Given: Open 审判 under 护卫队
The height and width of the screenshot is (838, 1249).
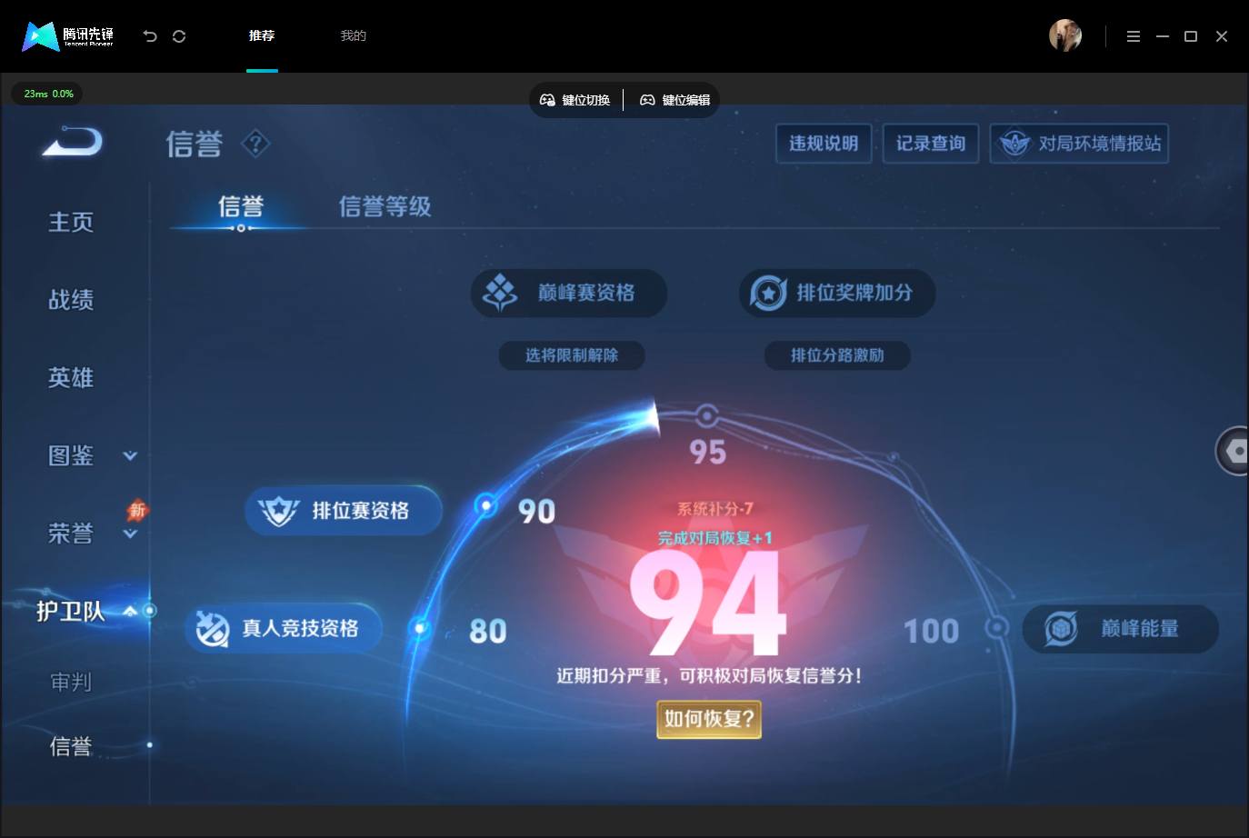Looking at the screenshot, I should (71, 682).
